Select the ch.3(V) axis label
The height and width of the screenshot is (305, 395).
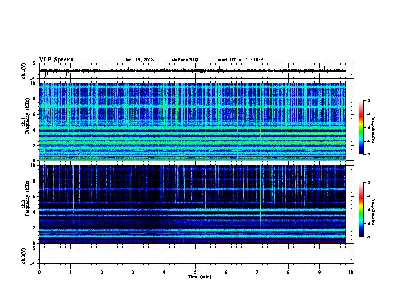click(24, 256)
